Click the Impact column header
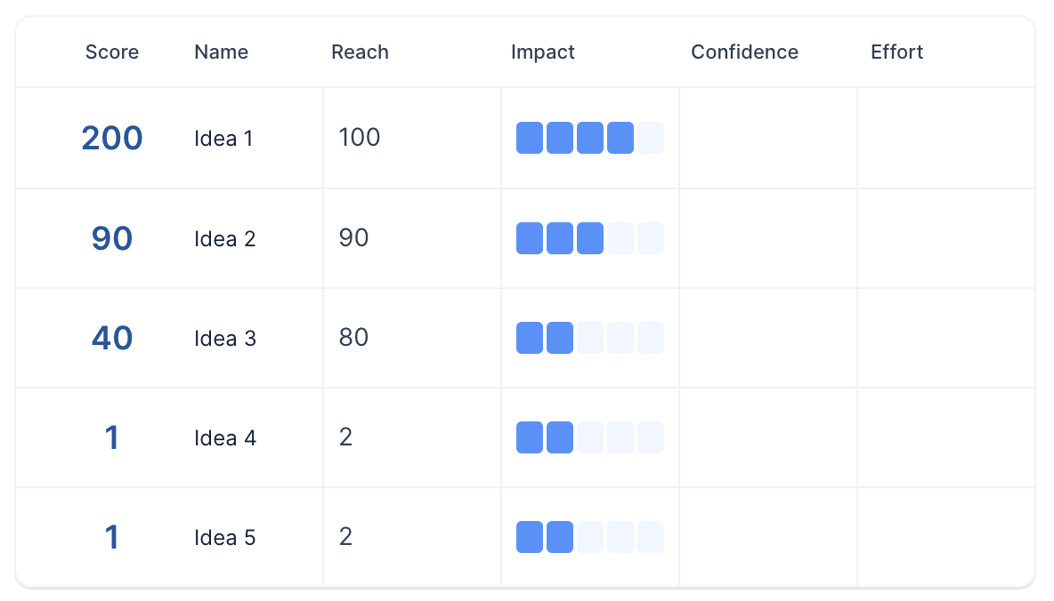The height and width of the screenshot is (601, 1054). coord(543,52)
